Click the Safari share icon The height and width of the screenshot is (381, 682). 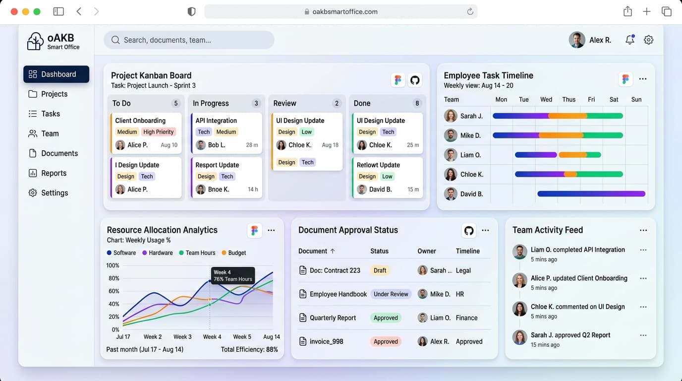click(x=627, y=11)
